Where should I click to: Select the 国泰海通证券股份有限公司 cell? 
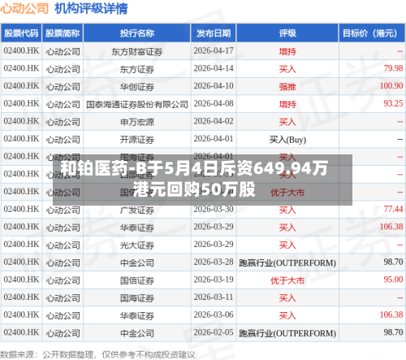(x=137, y=104)
